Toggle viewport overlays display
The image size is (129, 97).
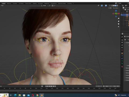tap(106, 6)
